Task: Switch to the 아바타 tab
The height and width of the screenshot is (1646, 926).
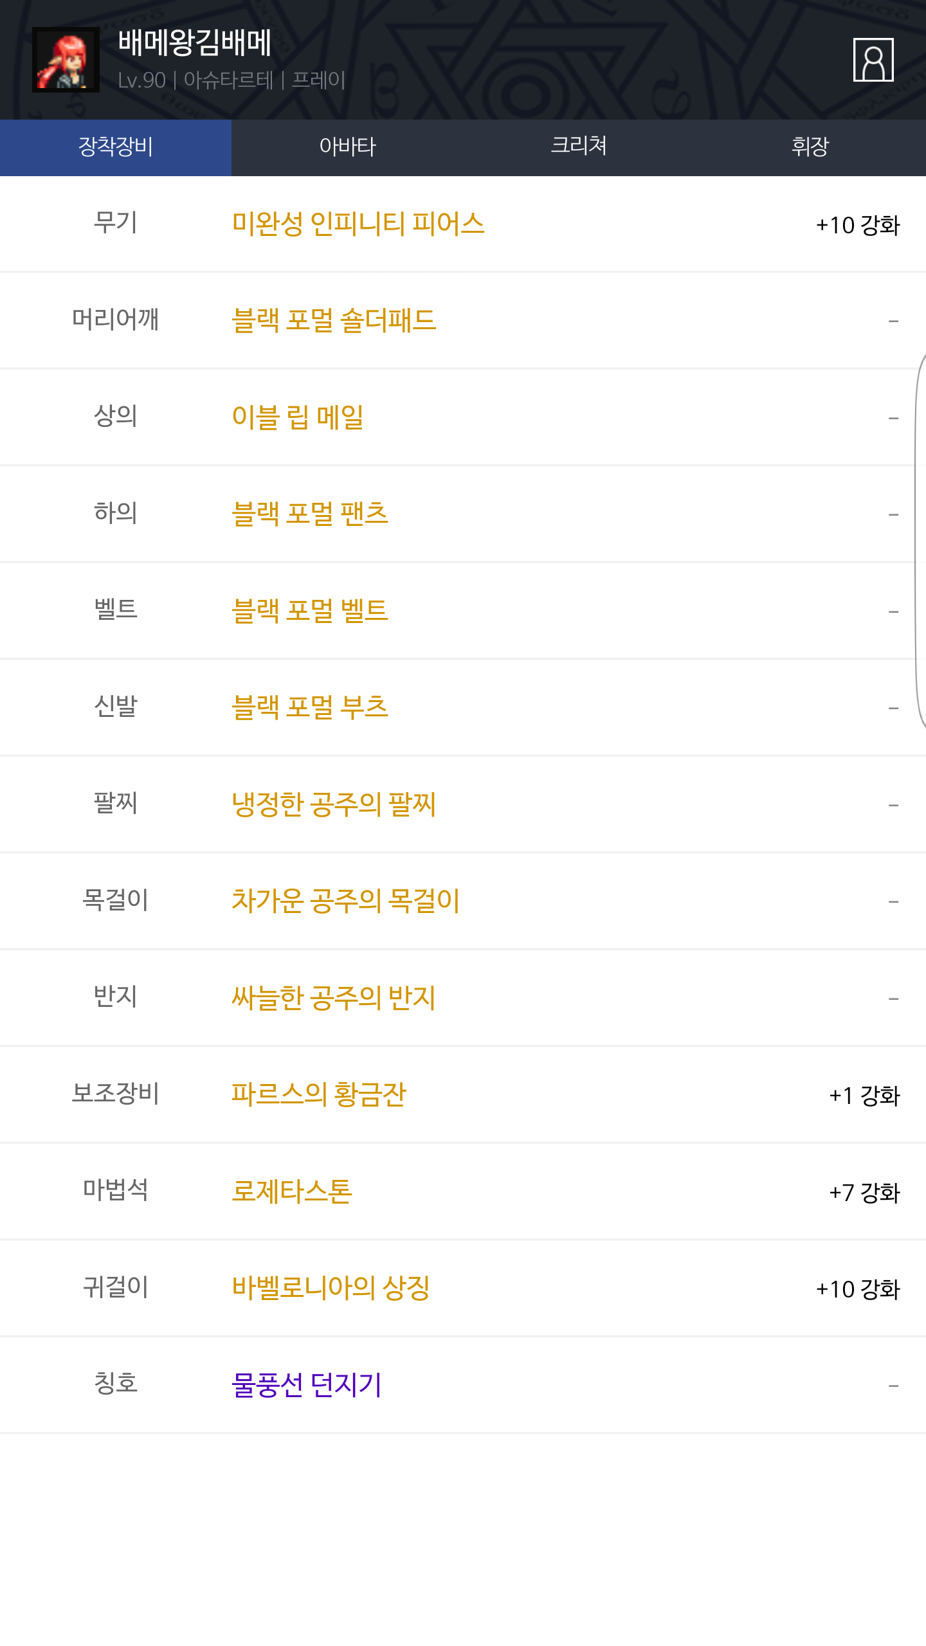Action: (347, 147)
